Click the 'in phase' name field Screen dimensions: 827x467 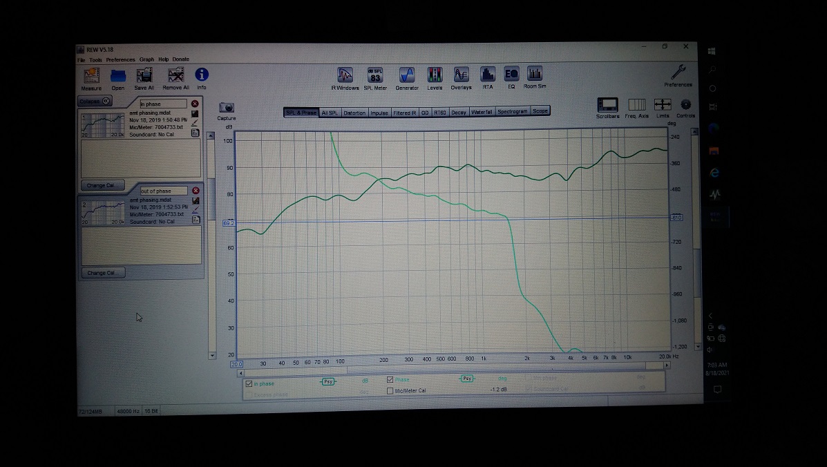164,104
